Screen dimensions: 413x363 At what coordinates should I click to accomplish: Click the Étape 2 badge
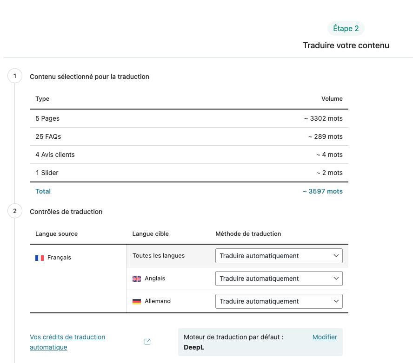346,28
